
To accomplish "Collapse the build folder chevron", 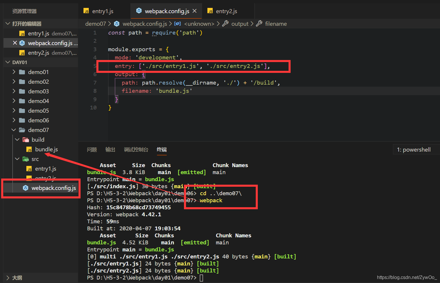I will (17, 140).
